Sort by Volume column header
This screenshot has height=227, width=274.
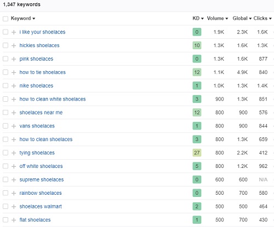tap(218, 19)
